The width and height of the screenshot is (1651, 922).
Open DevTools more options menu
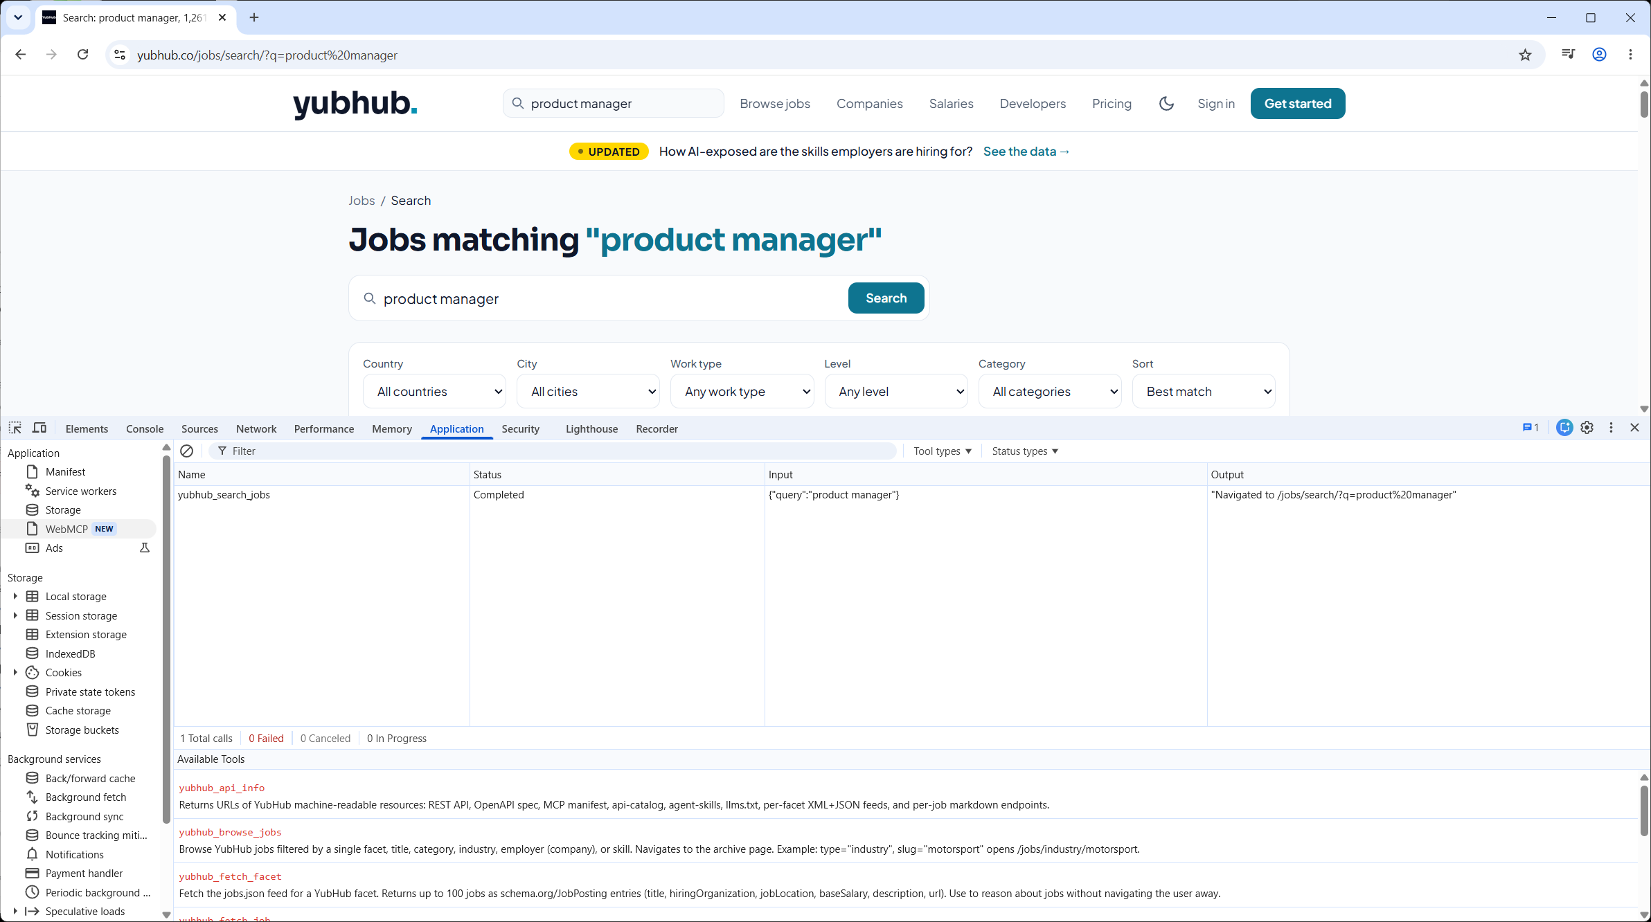(1611, 428)
